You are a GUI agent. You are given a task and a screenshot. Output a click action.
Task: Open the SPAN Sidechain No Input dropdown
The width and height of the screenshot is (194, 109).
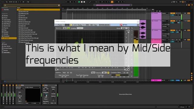(x=20, y=89)
